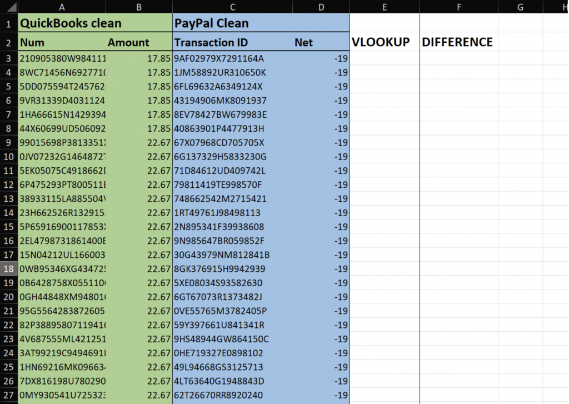Select column A header
569x404 pixels.
(x=61, y=7)
